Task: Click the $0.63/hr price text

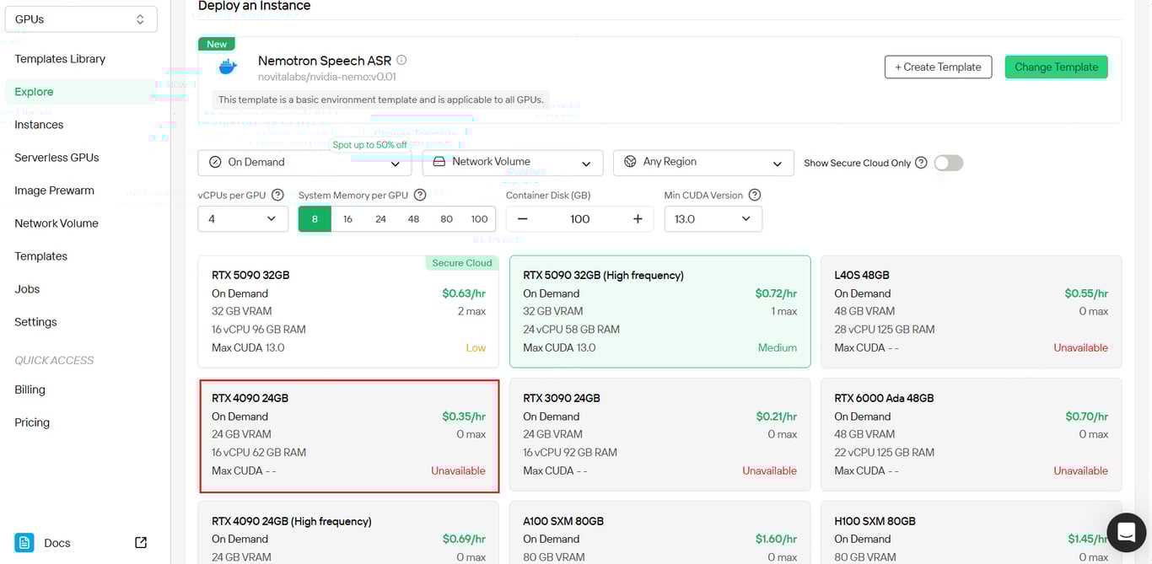Action: click(464, 293)
